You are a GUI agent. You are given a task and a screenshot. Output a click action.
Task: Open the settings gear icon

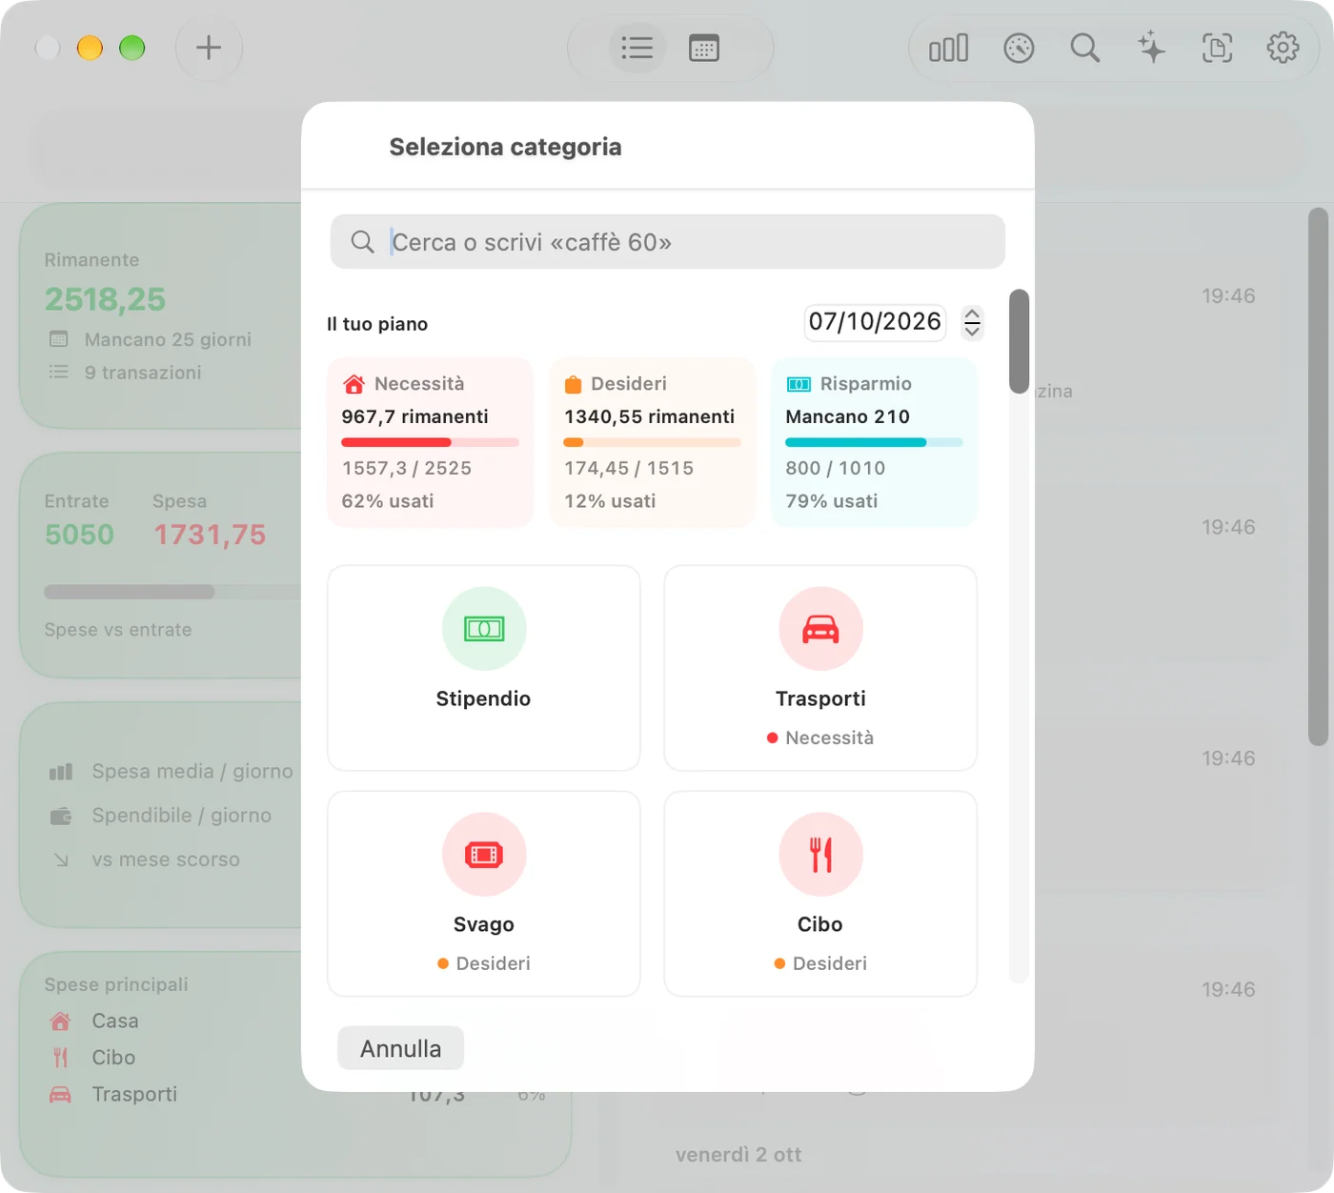click(1283, 48)
